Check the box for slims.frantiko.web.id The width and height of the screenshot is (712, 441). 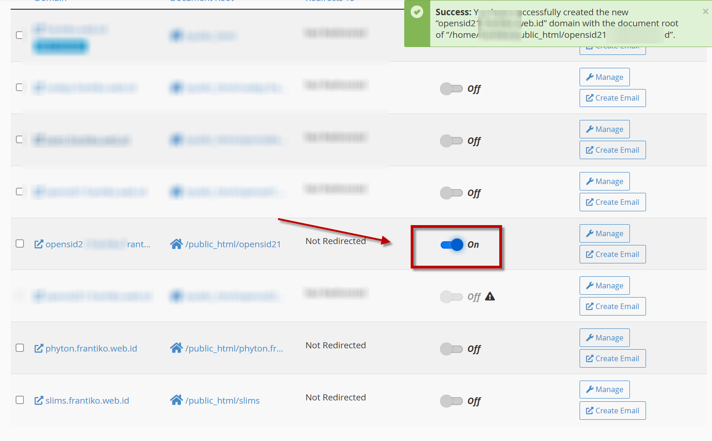[20, 400]
